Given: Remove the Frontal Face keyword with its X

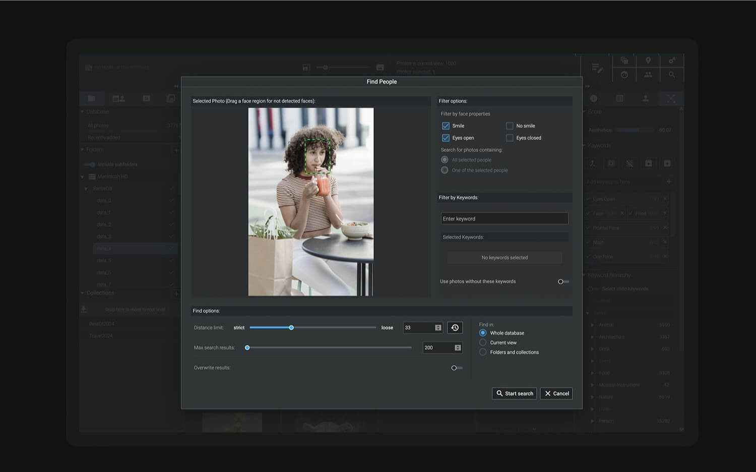Looking at the screenshot, I should pos(665,228).
